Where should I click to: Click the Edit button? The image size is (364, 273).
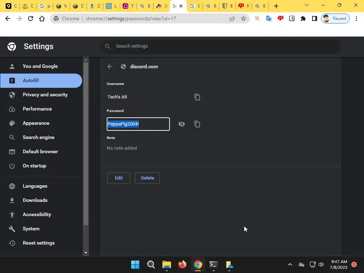119,178
